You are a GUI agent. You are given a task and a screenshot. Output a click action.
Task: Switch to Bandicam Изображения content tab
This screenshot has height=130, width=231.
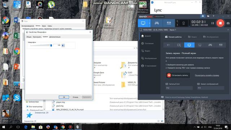tap(211, 37)
